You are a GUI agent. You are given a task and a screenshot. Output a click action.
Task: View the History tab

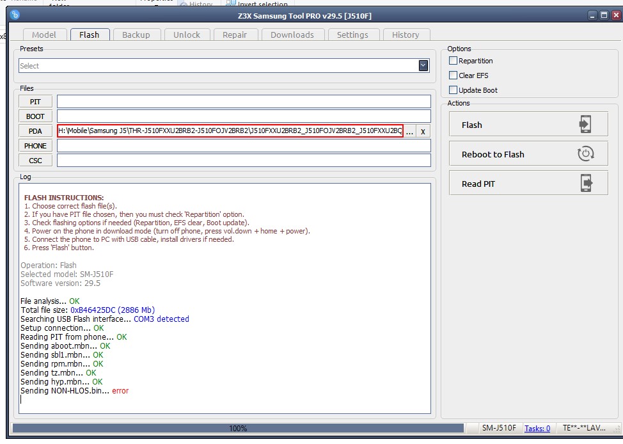406,35
